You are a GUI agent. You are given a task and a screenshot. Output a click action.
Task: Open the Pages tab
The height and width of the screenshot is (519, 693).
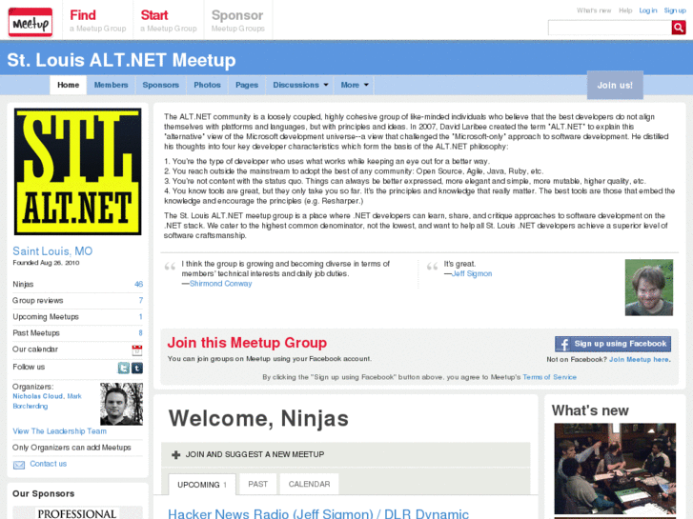tap(247, 85)
